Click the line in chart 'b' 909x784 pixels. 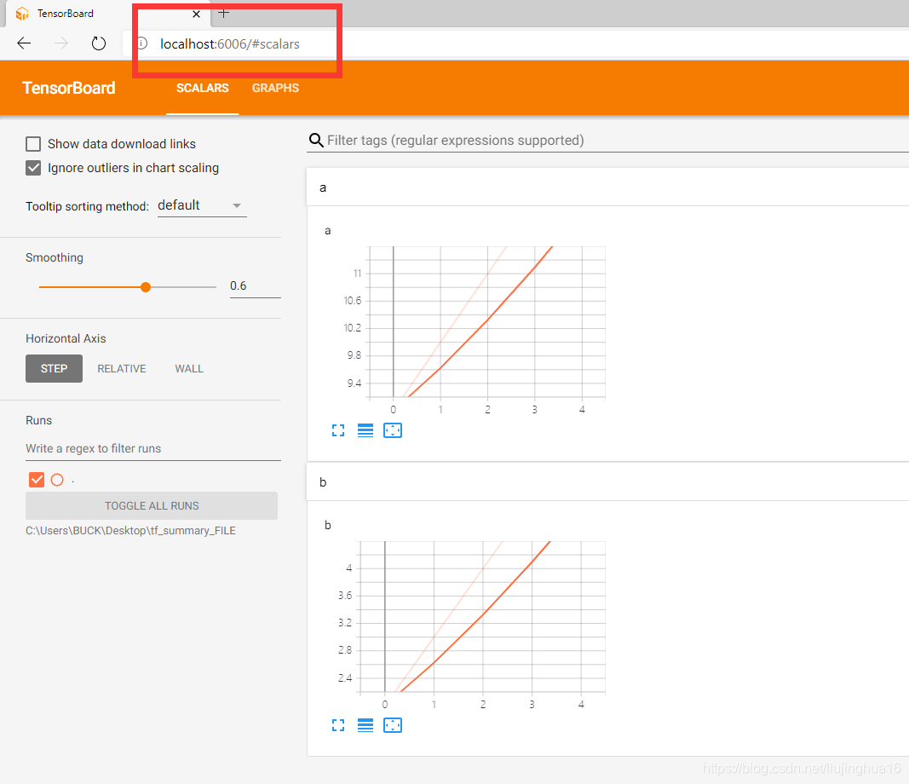[483, 614]
